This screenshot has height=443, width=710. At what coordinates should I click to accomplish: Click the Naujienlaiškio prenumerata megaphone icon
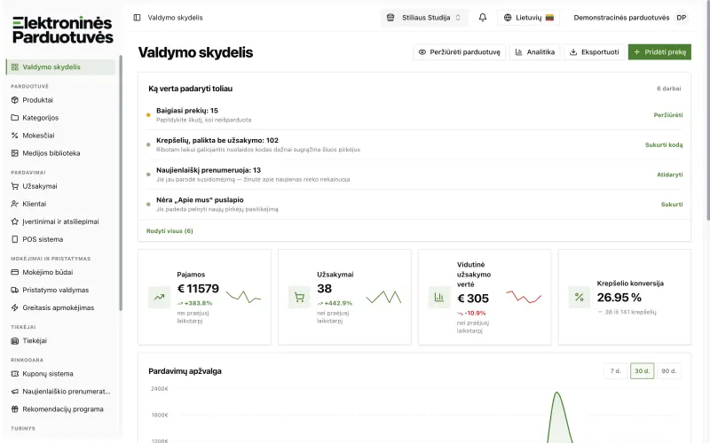15,392
